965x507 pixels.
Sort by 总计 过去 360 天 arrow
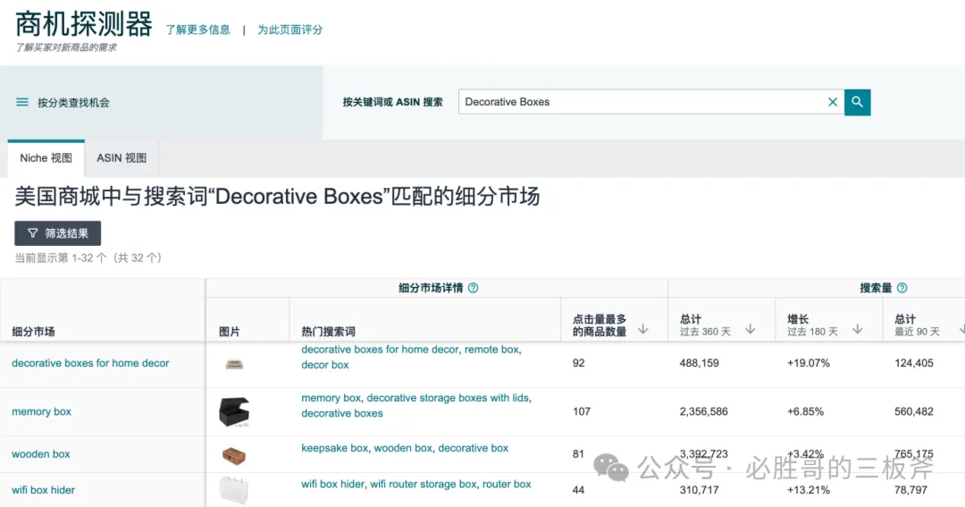click(x=750, y=329)
